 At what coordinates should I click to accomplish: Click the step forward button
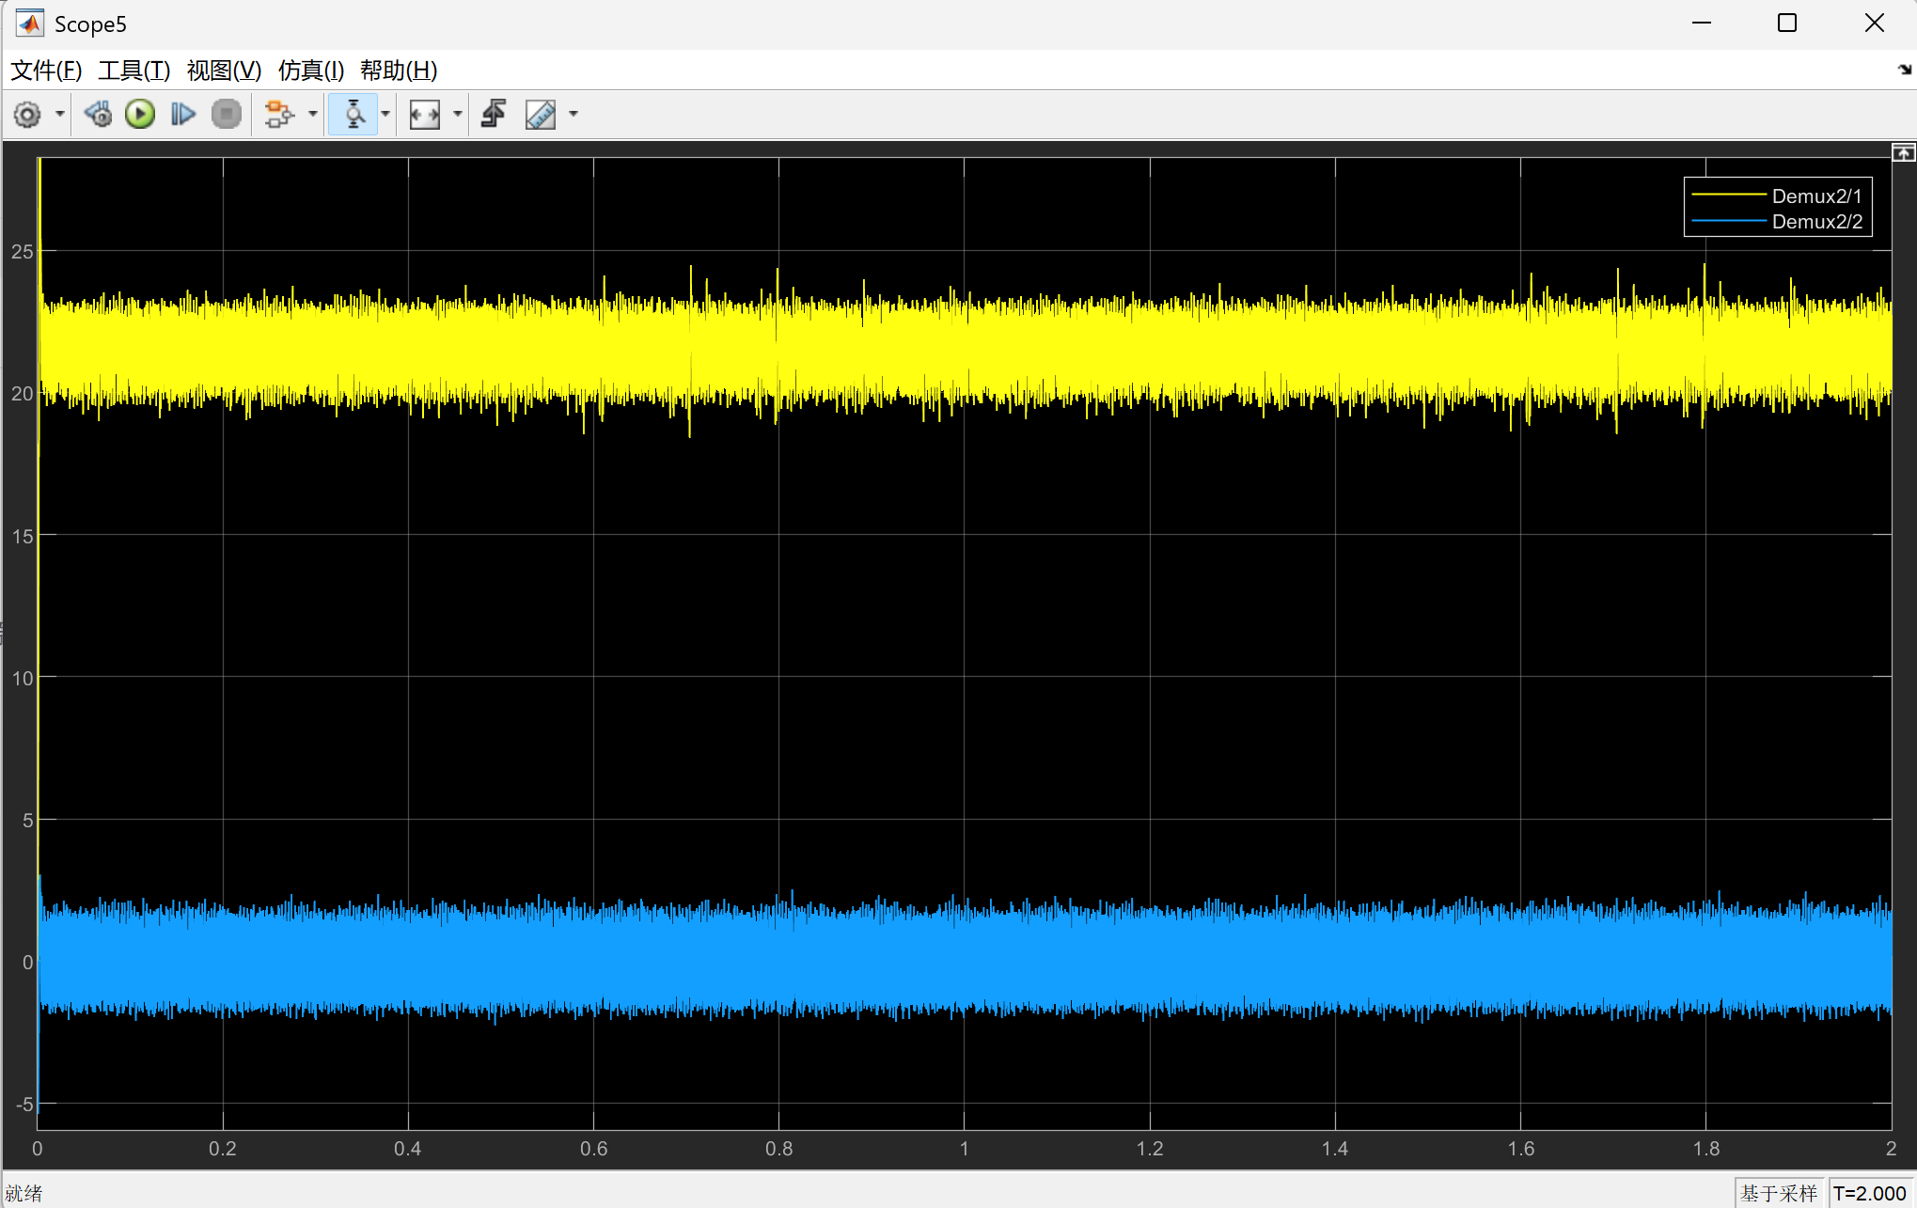[x=183, y=115]
